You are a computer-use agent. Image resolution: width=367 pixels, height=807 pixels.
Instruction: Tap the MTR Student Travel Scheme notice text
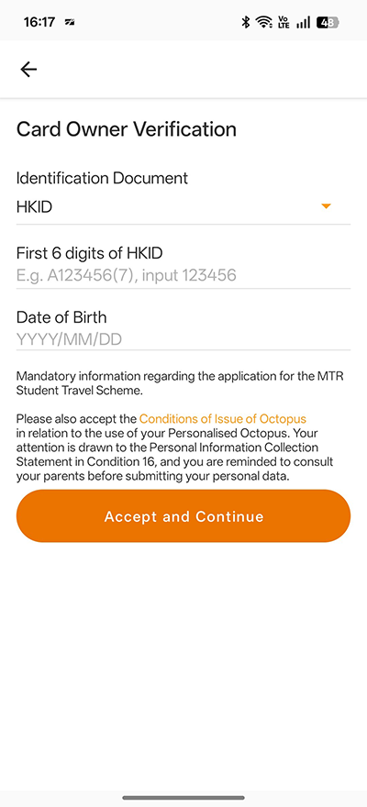pyautogui.click(x=180, y=383)
